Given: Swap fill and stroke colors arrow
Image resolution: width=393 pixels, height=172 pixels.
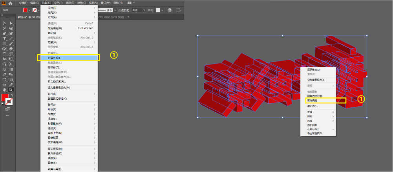Looking at the screenshot, I should 11,95.
